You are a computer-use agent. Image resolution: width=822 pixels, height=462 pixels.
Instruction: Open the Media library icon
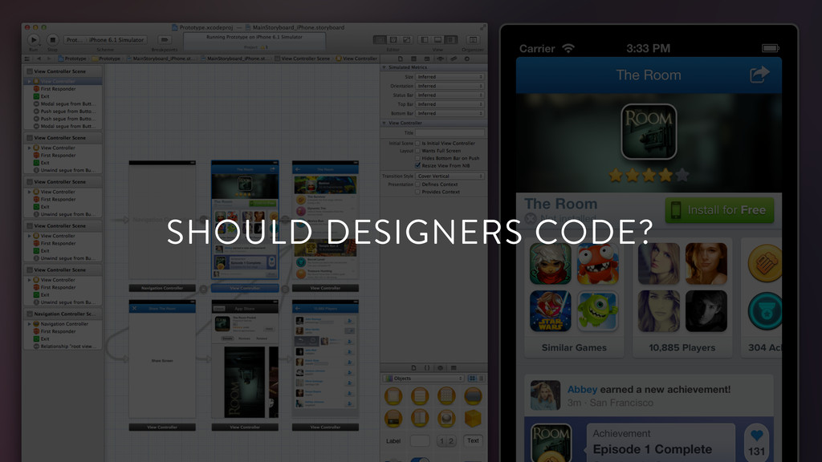(x=454, y=367)
